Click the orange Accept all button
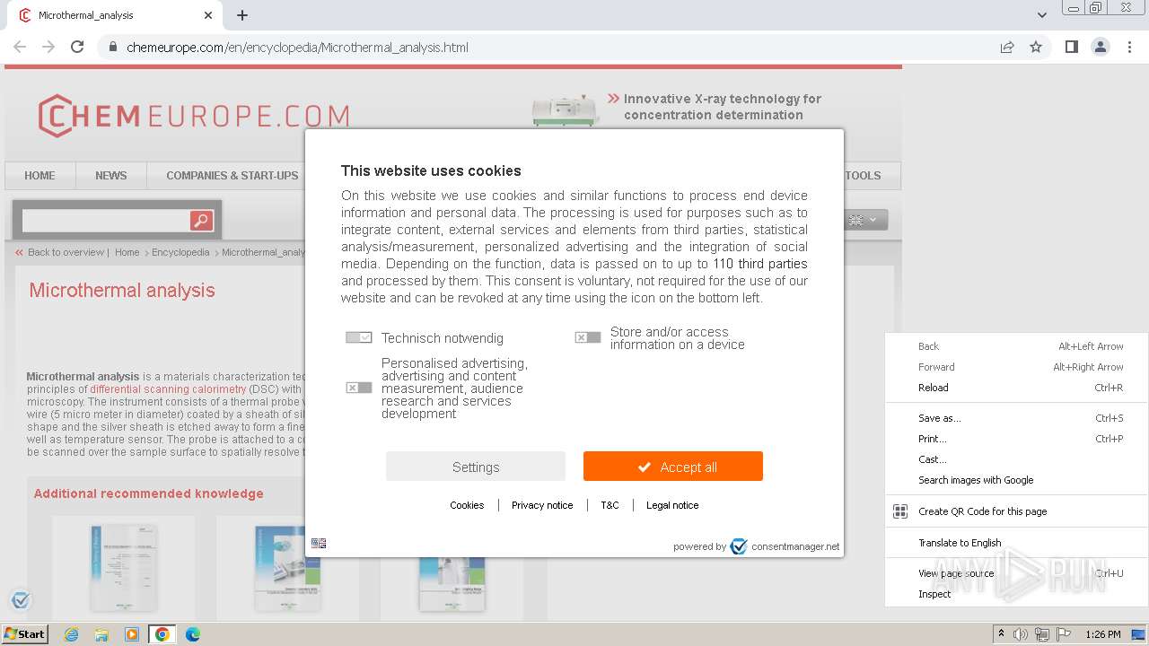This screenshot has width=1149, height=646. (673, 467)
